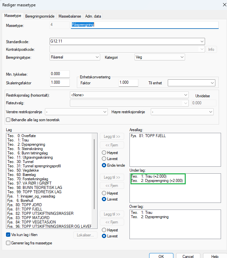Expand the Til enhet dropdown
The image size is (227, 258).
pyautogui.click(x=212, y=83)
